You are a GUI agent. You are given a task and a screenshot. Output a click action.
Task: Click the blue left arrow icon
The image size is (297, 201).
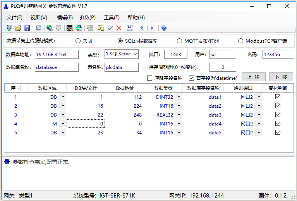(142, 28)
